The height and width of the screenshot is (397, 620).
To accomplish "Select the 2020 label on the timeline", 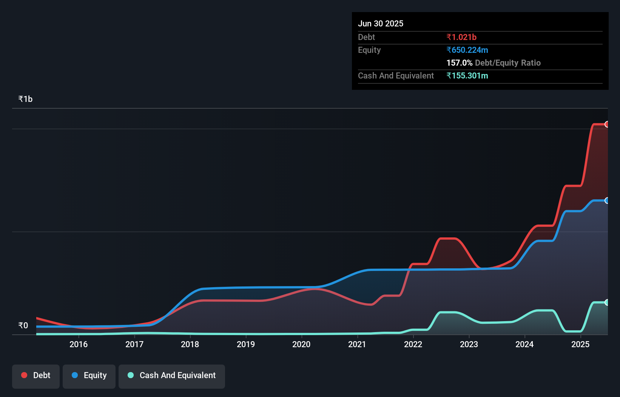I will 301,344.
